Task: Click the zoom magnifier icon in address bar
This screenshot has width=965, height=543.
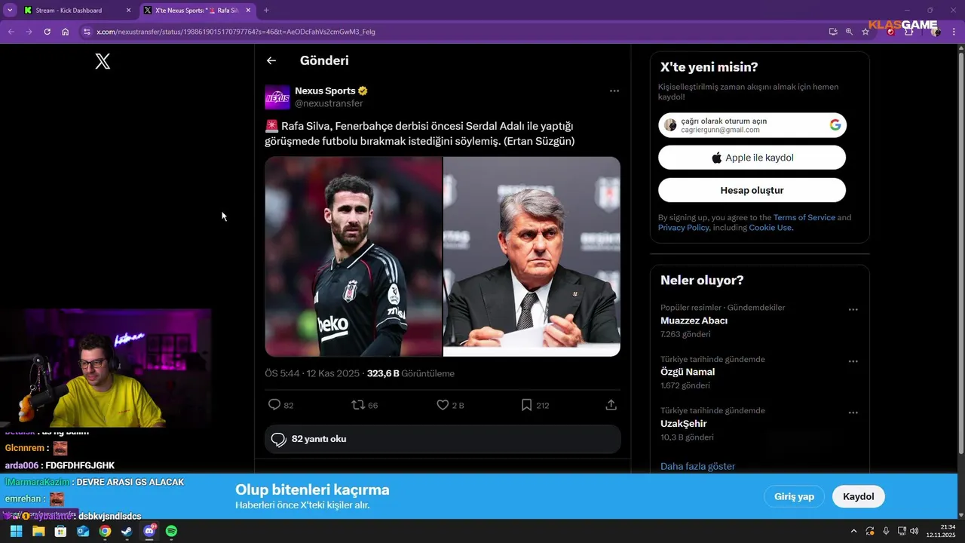Action: 849,32
